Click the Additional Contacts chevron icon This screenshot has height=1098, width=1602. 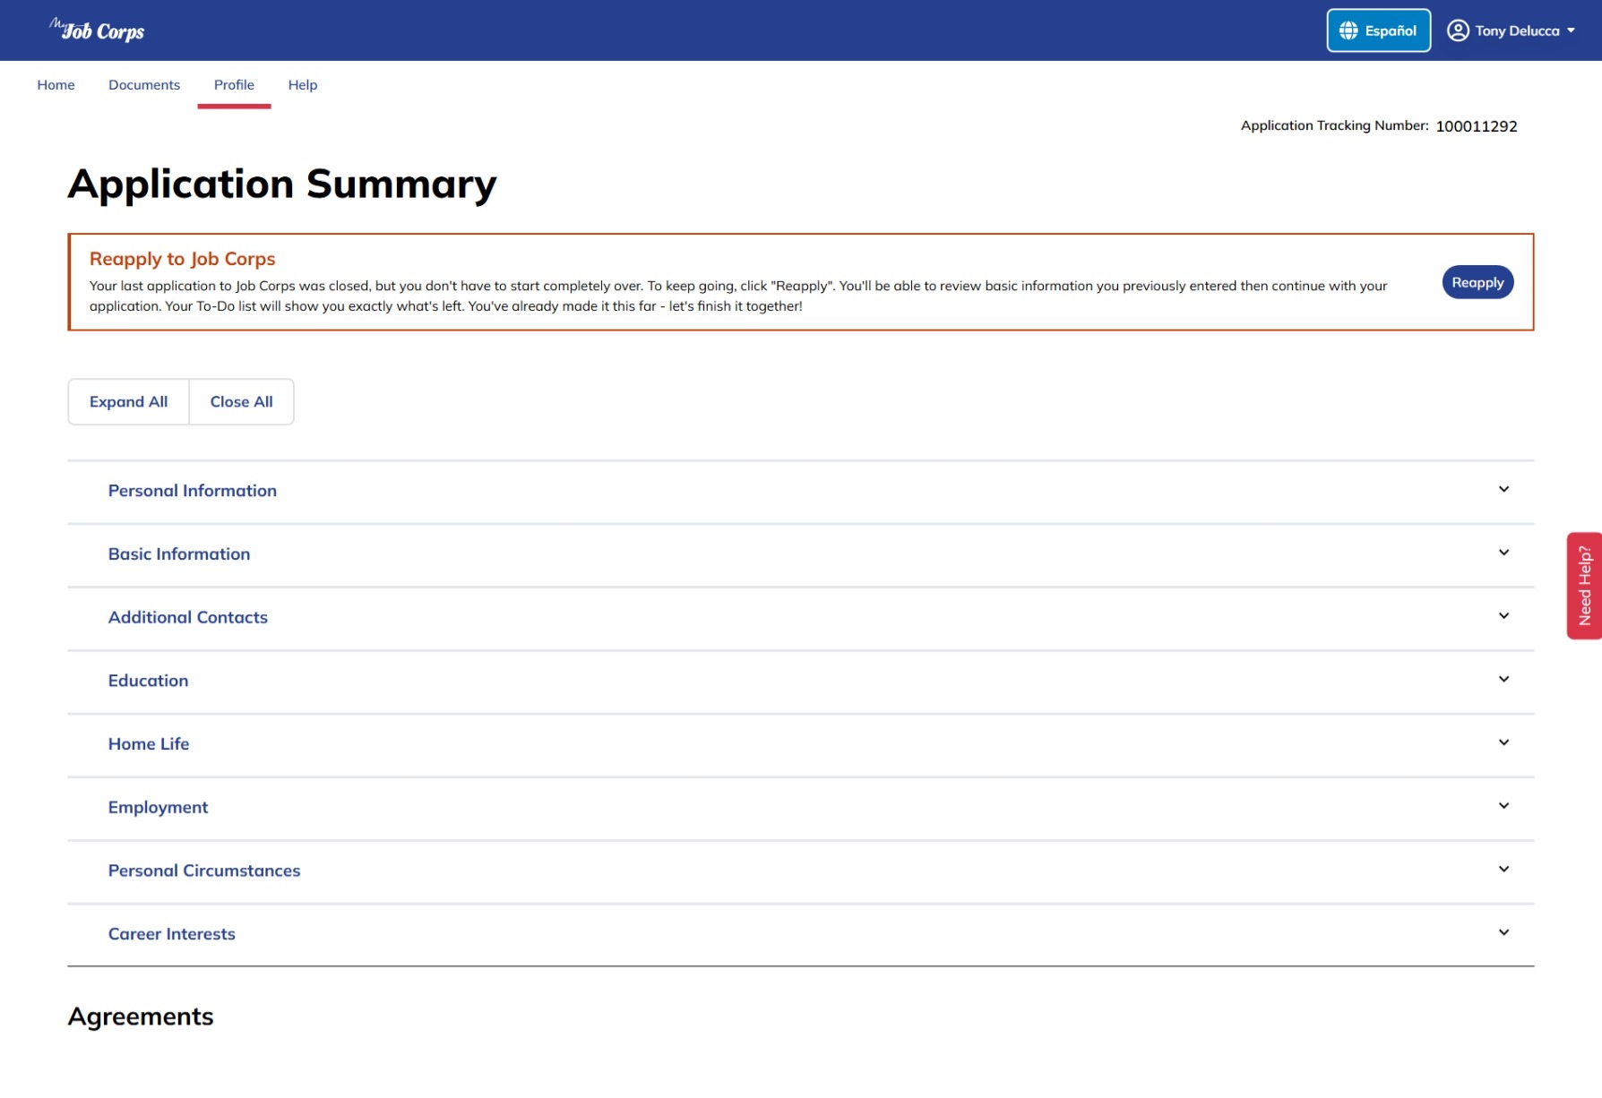pyautogui.click(x=1503, y=616)
